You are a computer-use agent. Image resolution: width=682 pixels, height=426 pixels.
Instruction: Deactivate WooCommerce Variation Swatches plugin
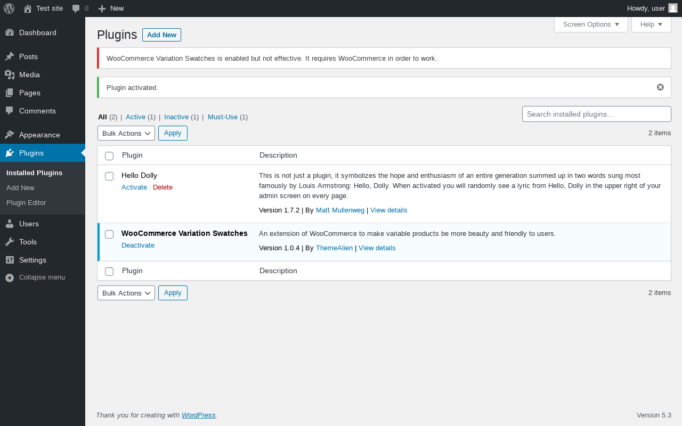click(138, 245)
